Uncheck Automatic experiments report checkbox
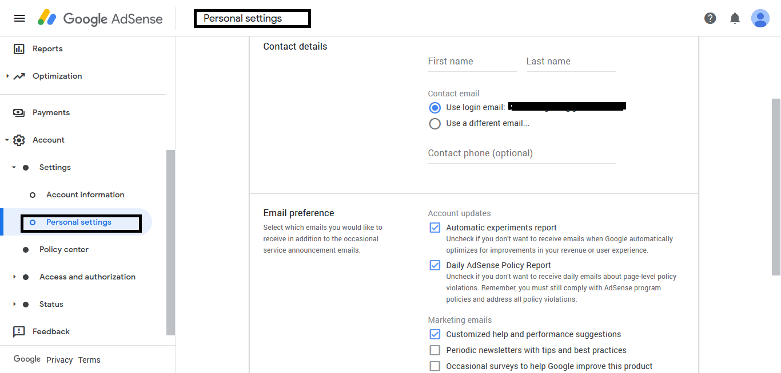Image resolution: width=781 pixels, height=373 pixels. pyautogui.click(x=435, y=228)
